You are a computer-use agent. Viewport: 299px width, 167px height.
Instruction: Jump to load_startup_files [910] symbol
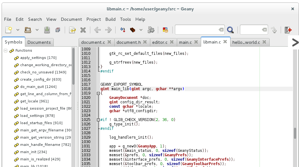(41, 123)
